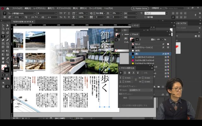Select the [黒] swatch row
The width and height of the screenshot is (202, 126).
pos(150,54)
